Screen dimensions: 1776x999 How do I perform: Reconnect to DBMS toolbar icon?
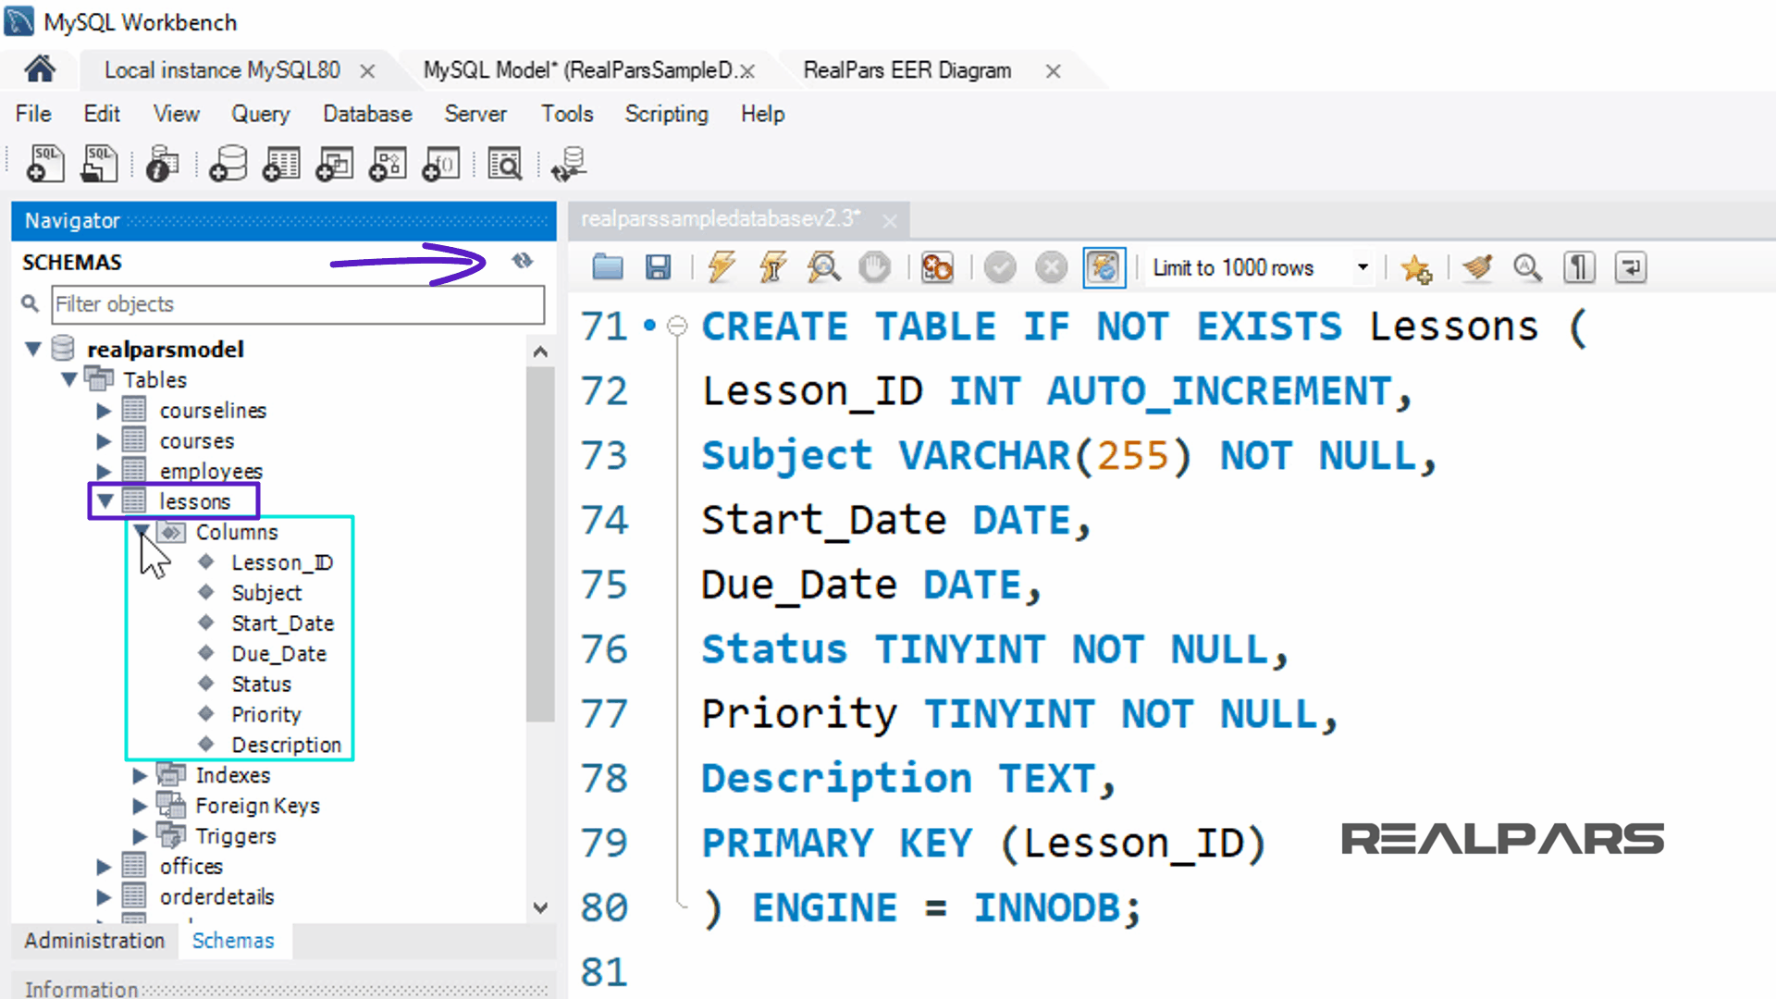(x=569, y=164)
